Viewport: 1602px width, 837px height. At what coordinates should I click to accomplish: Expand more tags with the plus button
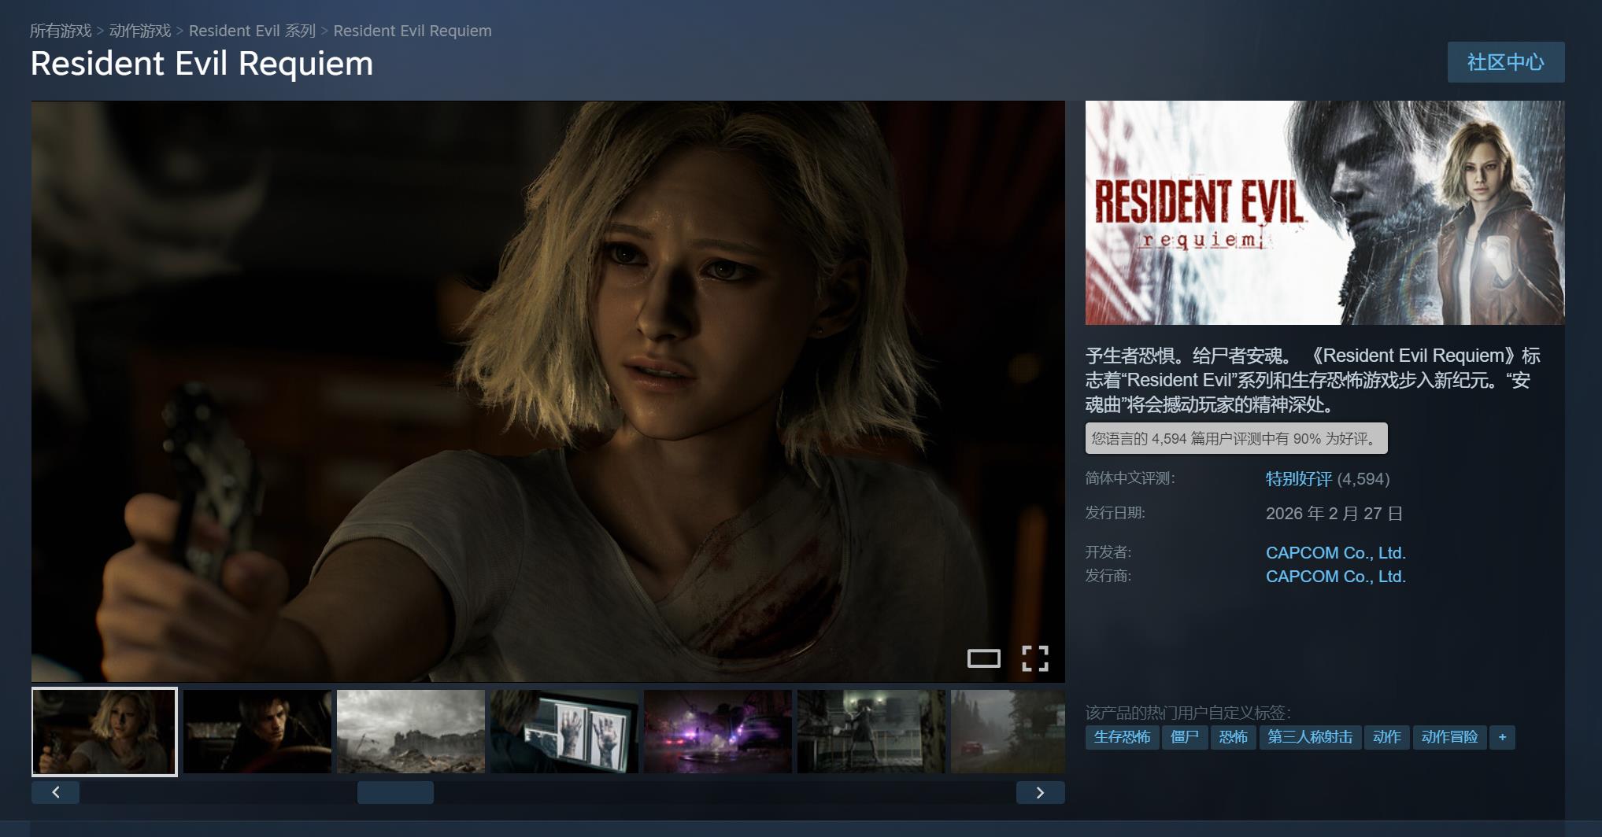[x=1502, y=737]
